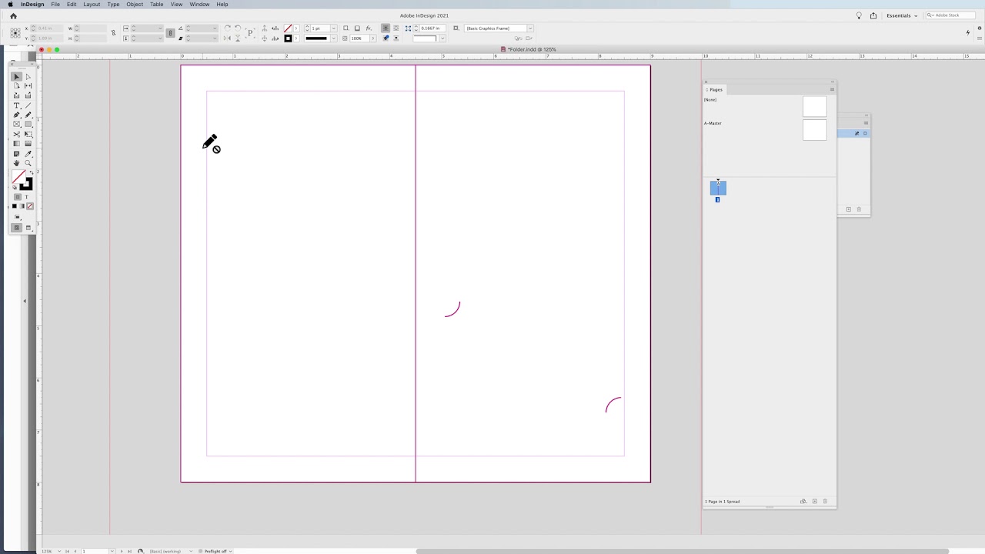Select the Rectangle shape tool
The width and height of the screenshot is (985, 554).
coord(28,125)
